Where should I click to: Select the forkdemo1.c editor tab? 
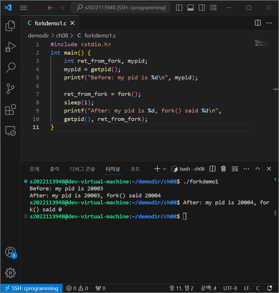coord(50,23)
